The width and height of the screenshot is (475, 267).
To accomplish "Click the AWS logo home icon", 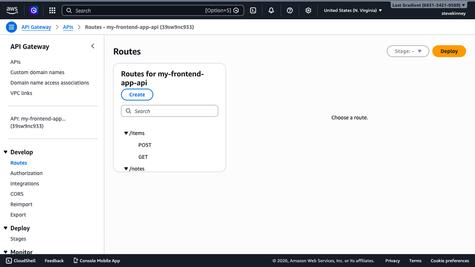I will click(12, 10).
